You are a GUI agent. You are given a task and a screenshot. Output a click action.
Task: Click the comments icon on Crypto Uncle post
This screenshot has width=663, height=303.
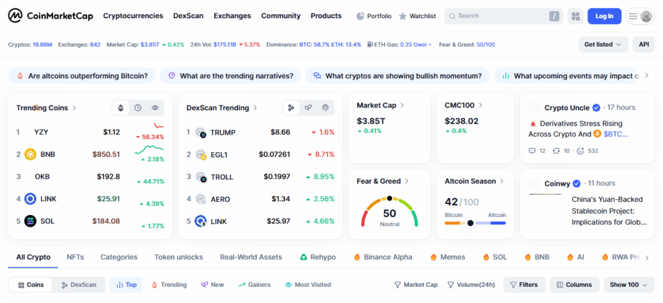(532, 150)
